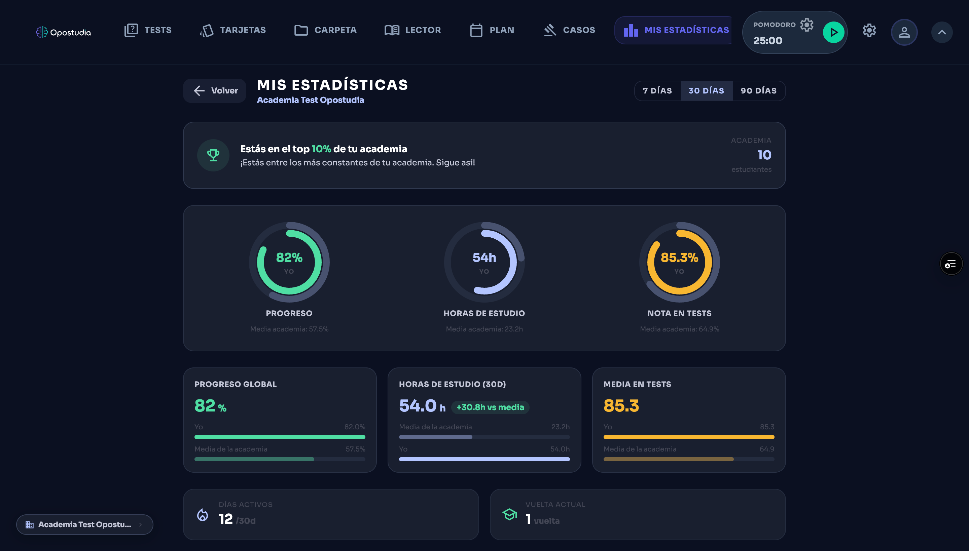Switch range to 7 DÍAS

pos(657,91)
